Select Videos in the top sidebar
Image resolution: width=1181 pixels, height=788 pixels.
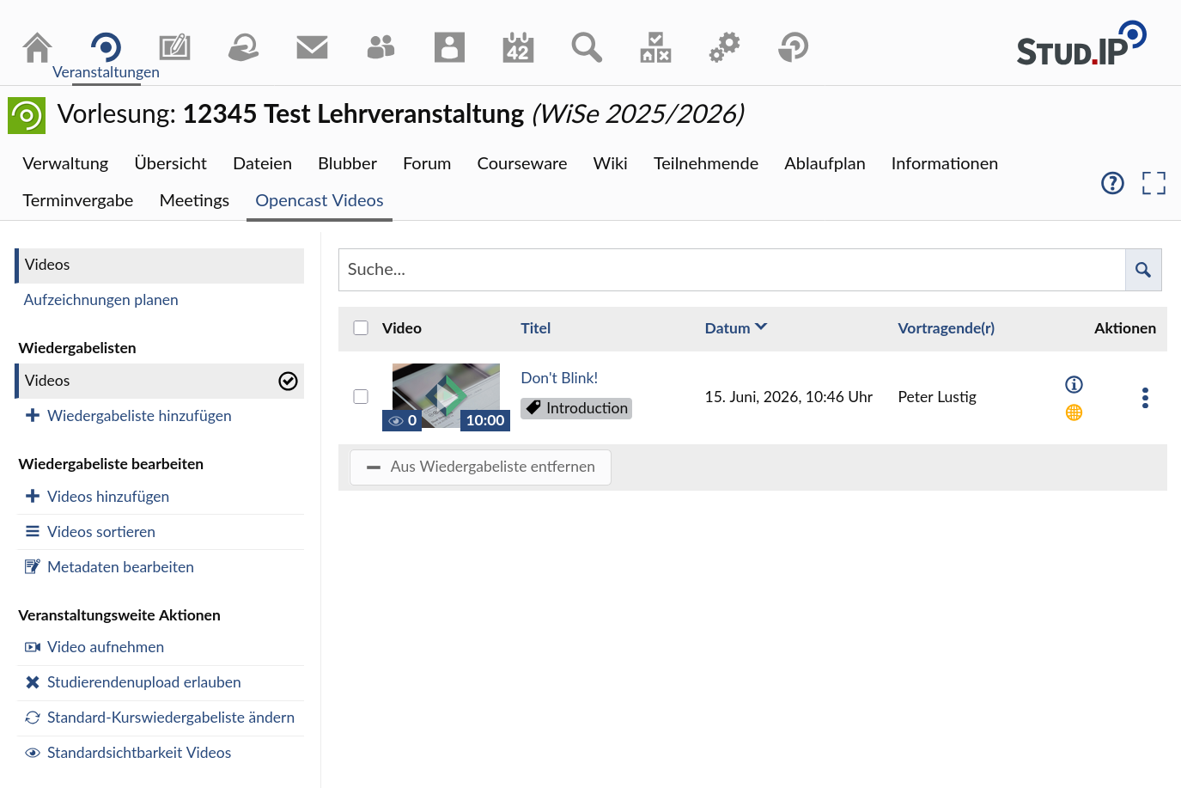(160, 265)
